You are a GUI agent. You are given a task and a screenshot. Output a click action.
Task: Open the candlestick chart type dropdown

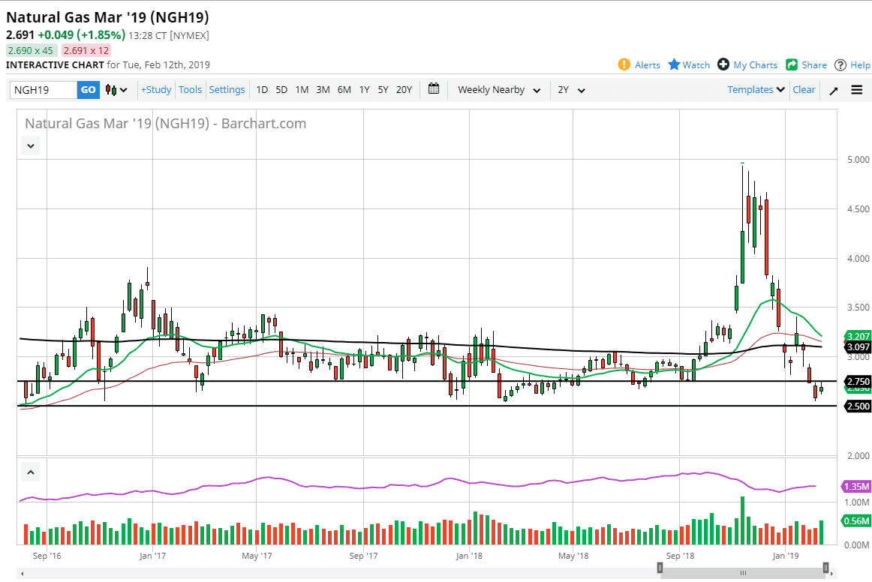tap(116, 90)
